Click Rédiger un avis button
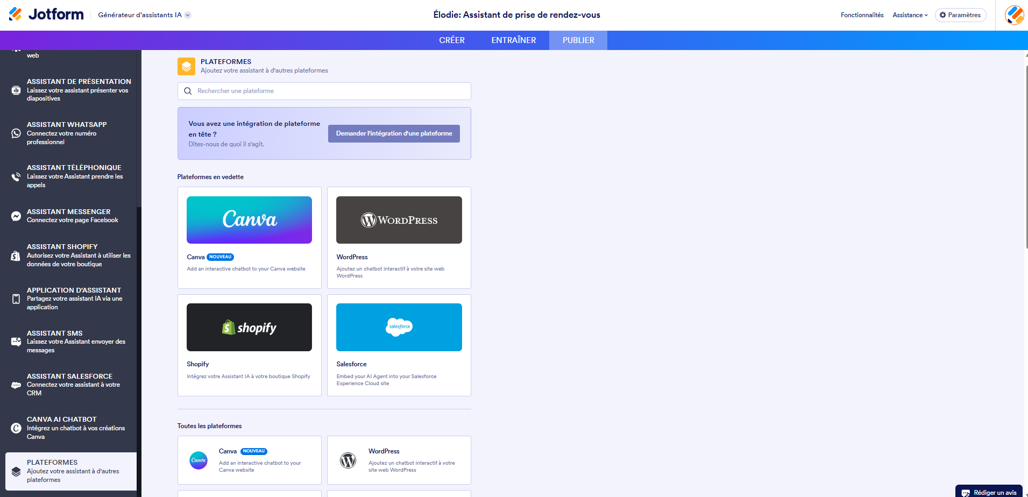Screen dimensions: 1028x497 pyautogui.click(x=989, y=492)
